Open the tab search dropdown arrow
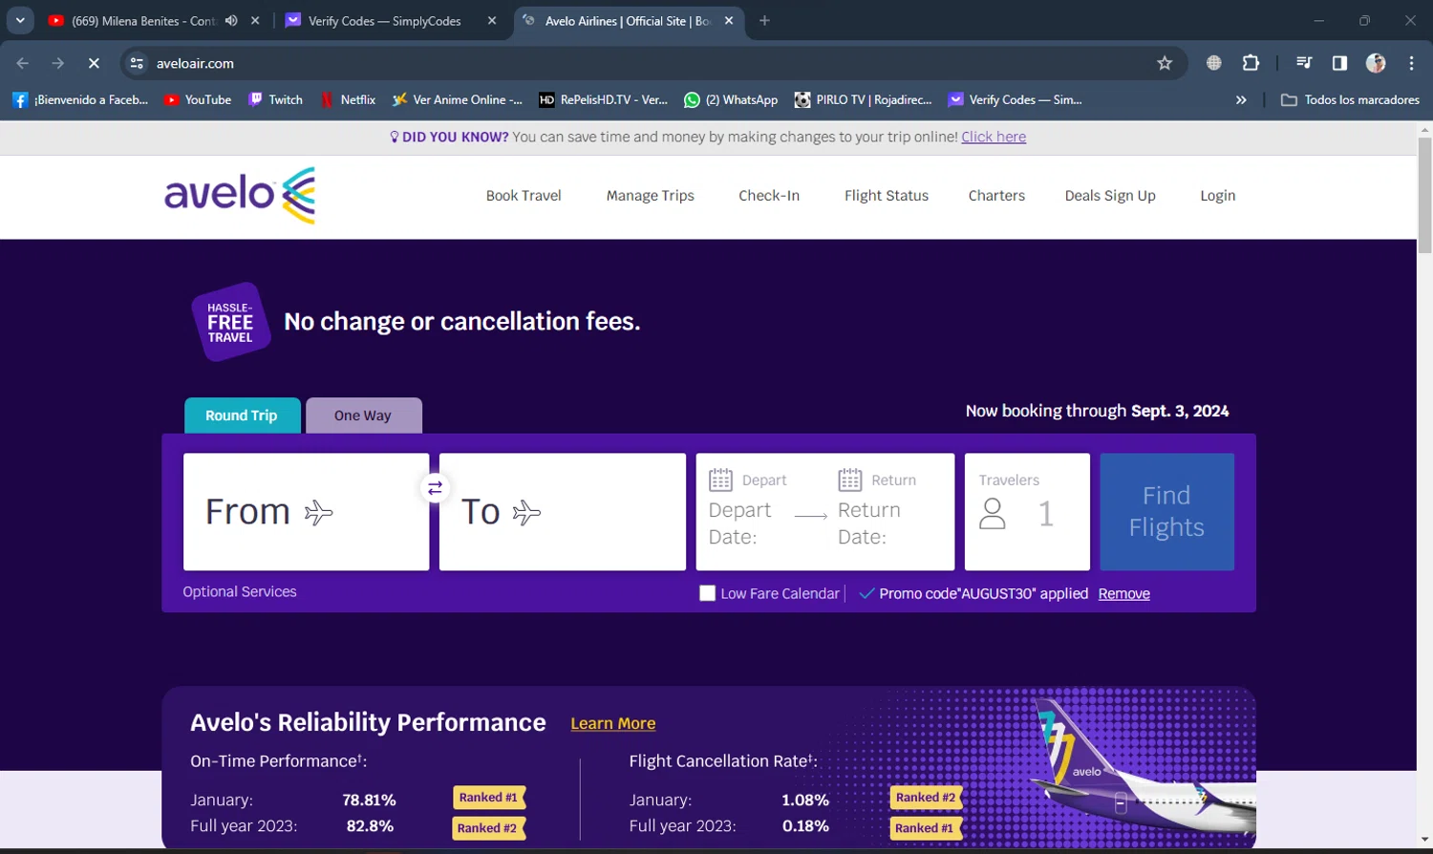The height and width of the screenshot is (854, 1433). click(20, 20)
